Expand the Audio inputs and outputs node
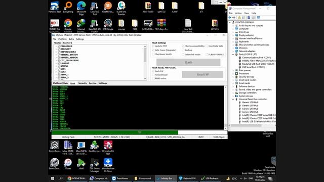Screen dimensions: 324x182 [233, 26]
